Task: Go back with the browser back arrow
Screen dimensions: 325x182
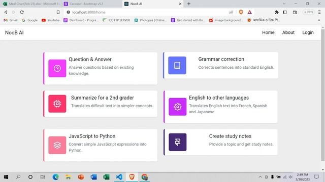Action: coord(6,12)
